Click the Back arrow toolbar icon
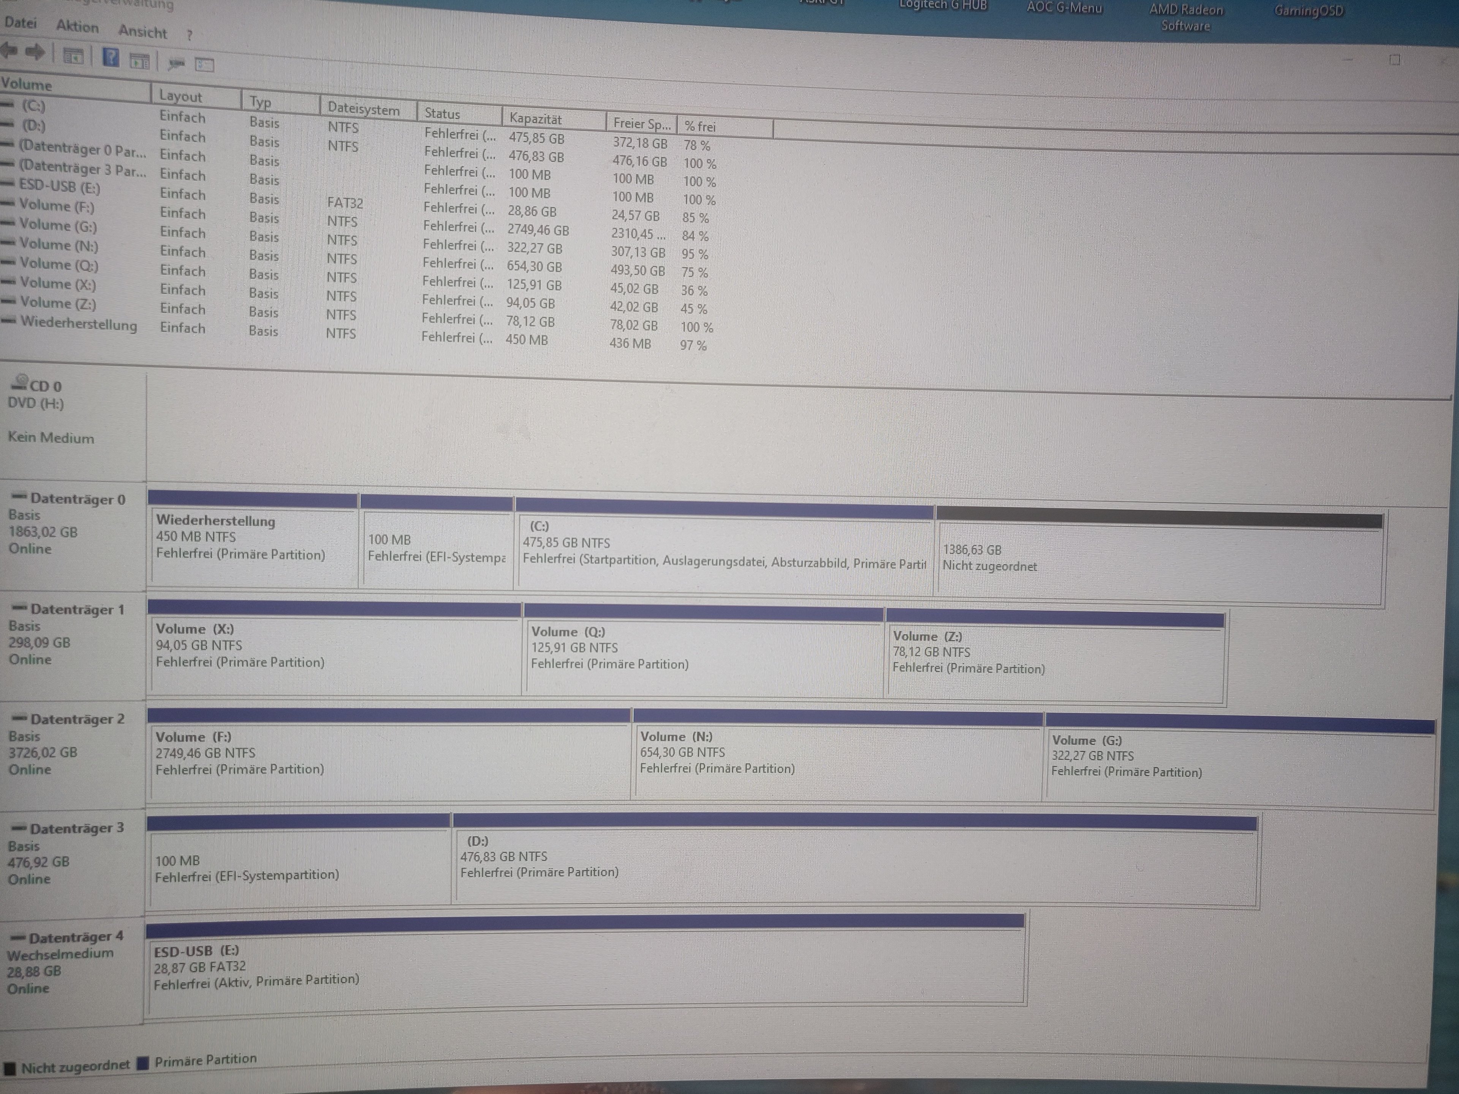This screenshot has width=1459, height=1094. tap(9, 51)
